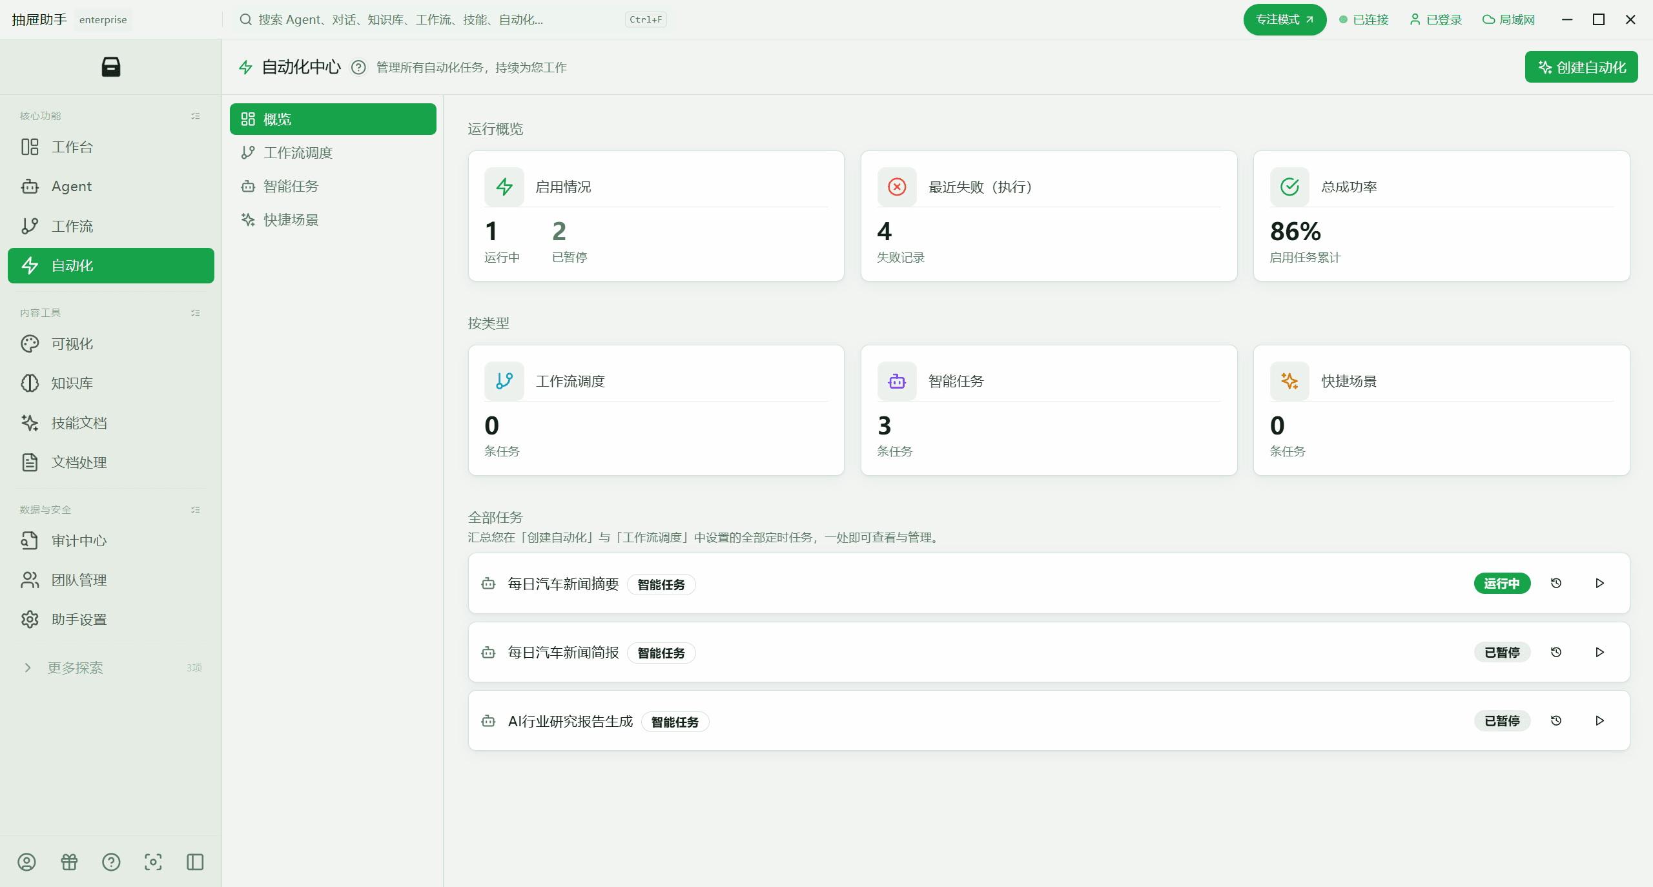Click the history icon for 每日汽车新闻简报
This screenshot has height=887, width=1653.
[1556, 652]
